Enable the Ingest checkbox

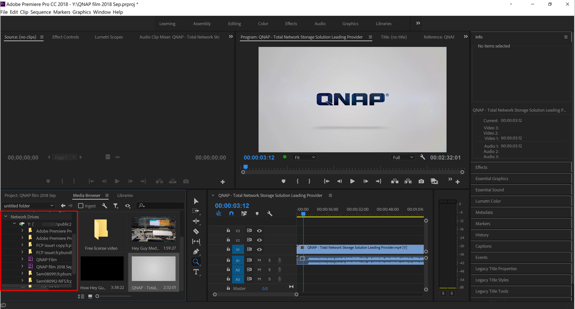(81, 206)
